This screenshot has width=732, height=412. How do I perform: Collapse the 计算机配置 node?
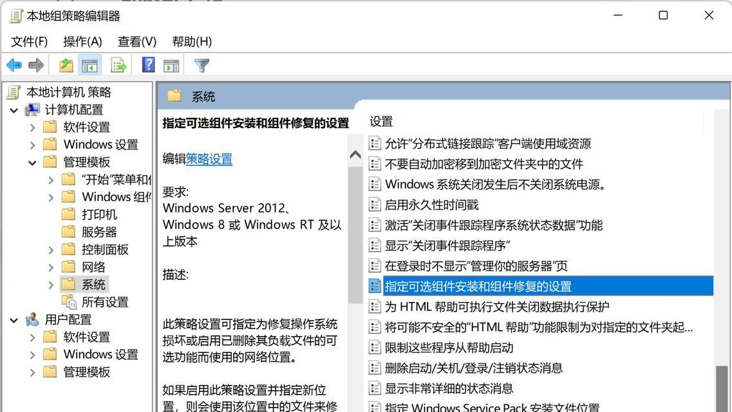point(14,111)
